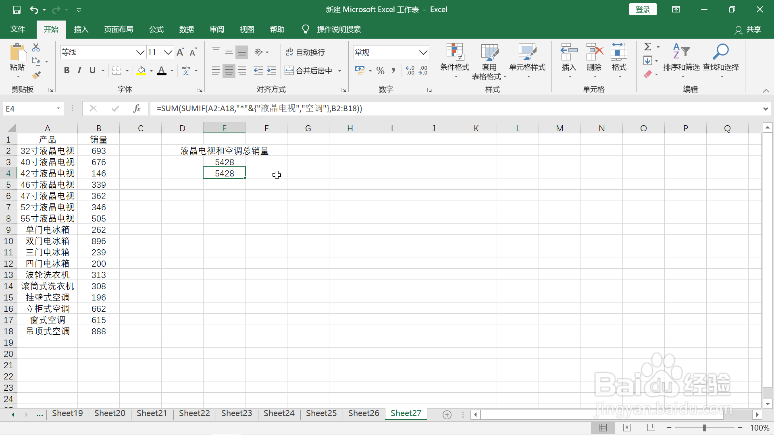Switch to the Sheet24 worksheet tab
Screen dimensions: 774x435
tap(279, 413)
